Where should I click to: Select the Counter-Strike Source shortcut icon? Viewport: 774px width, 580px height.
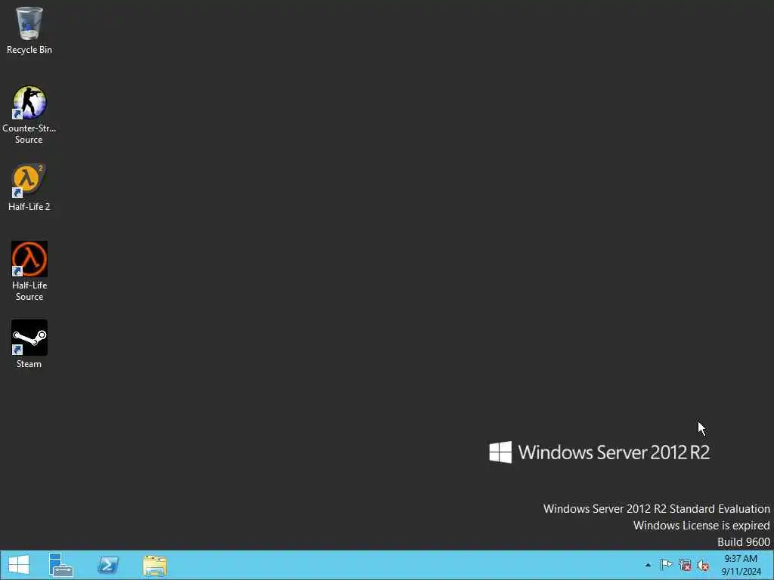(x=29, y=103)
